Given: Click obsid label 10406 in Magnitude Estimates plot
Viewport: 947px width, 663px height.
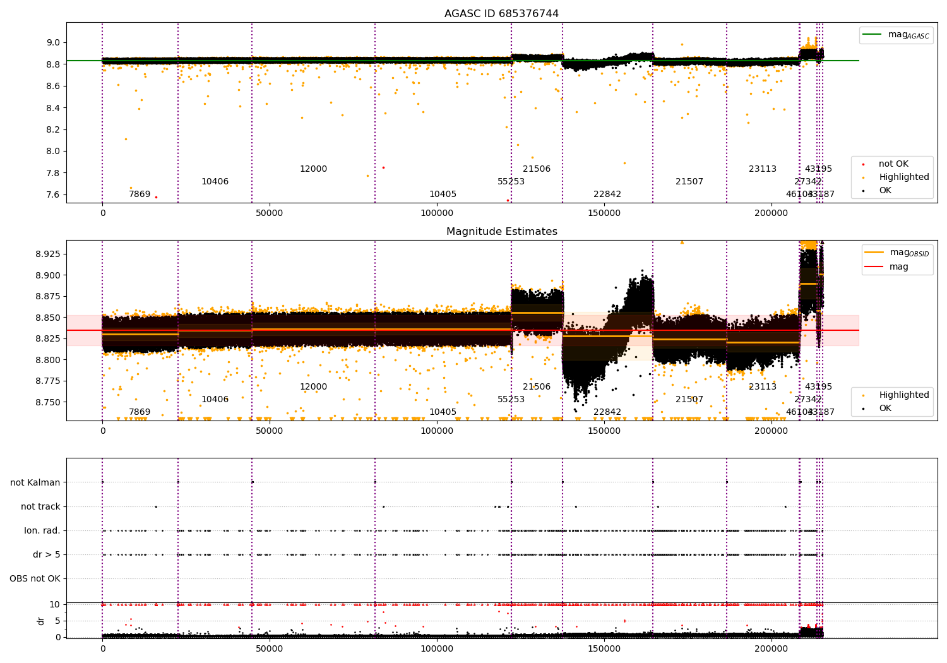Looking at the screenshot, I should (215, 400).
